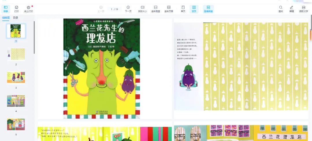Go to next page with 下一页
Screen dimensions: 312x141
(128, 9)
